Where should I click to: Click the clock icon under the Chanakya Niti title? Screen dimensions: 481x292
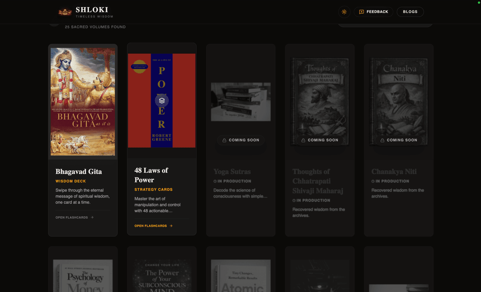[373, 181]
